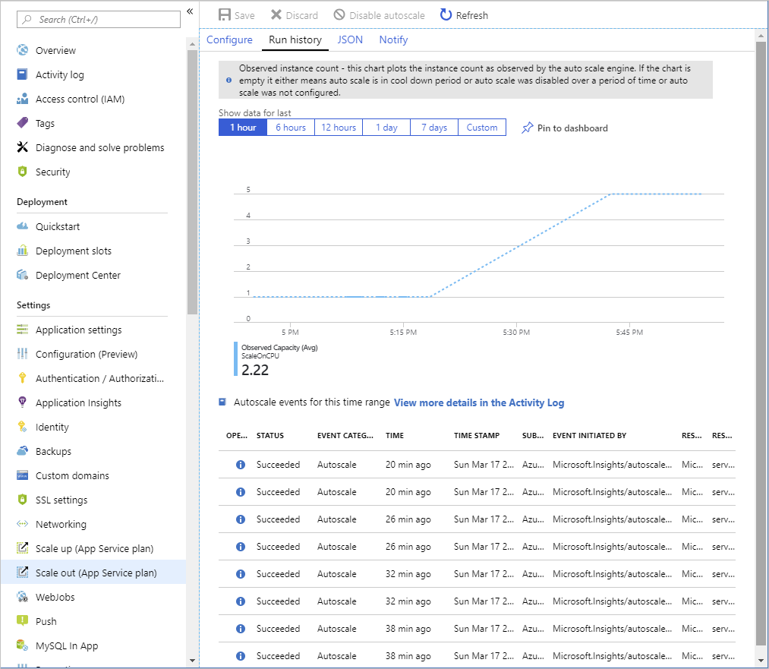Sort by TIME column header
This screenshot has height=669, width=769.
[395, 436]
